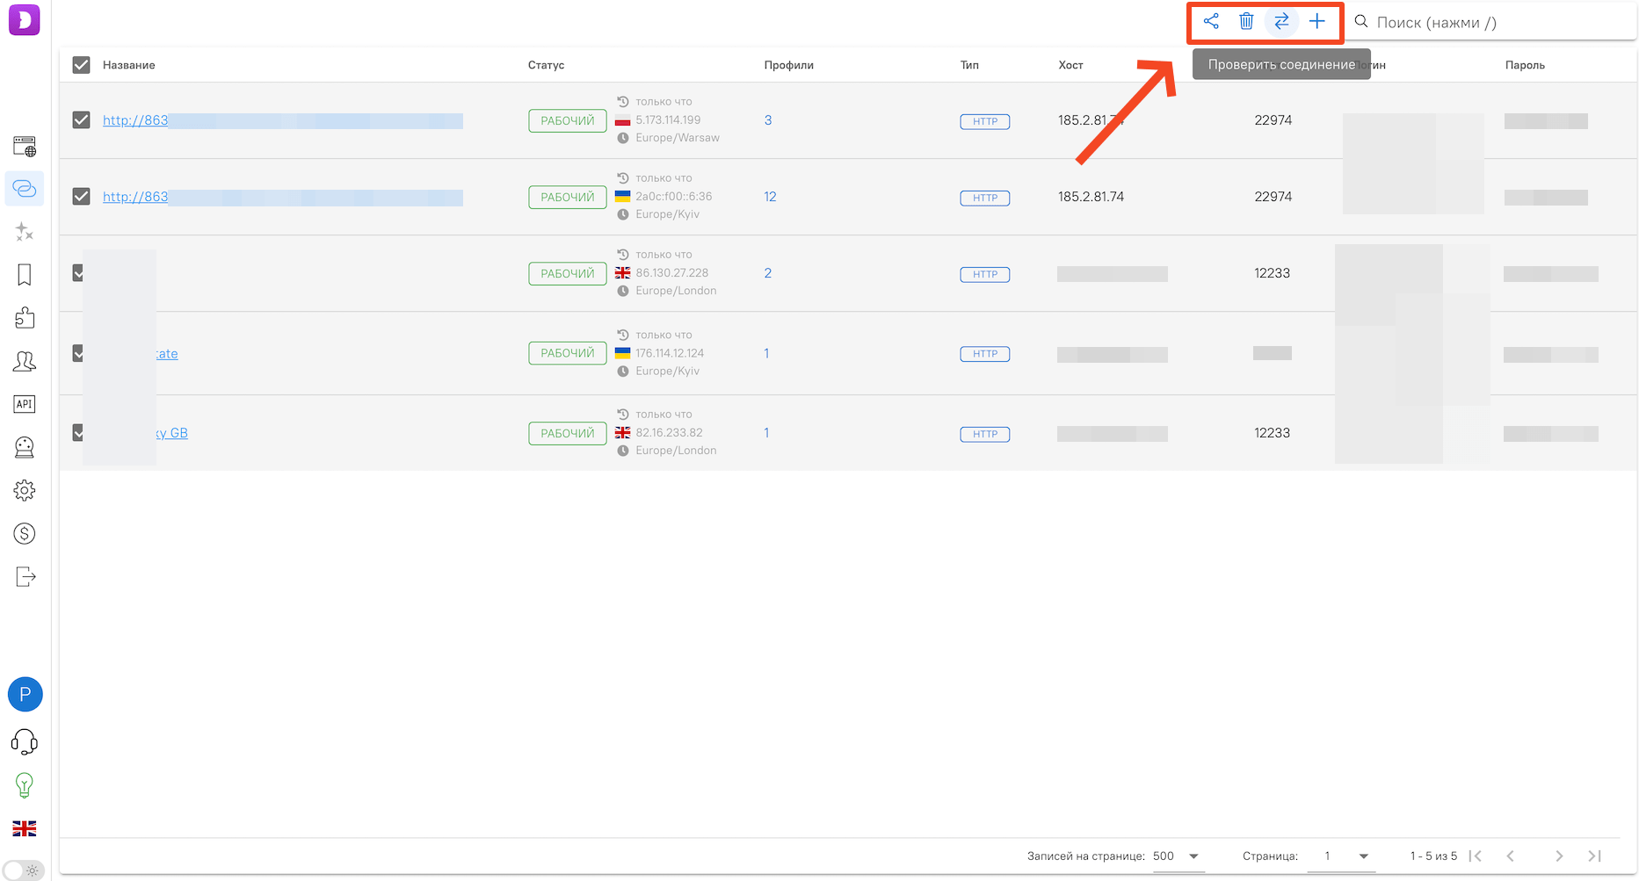Click the headset support icon

(25, 742)
